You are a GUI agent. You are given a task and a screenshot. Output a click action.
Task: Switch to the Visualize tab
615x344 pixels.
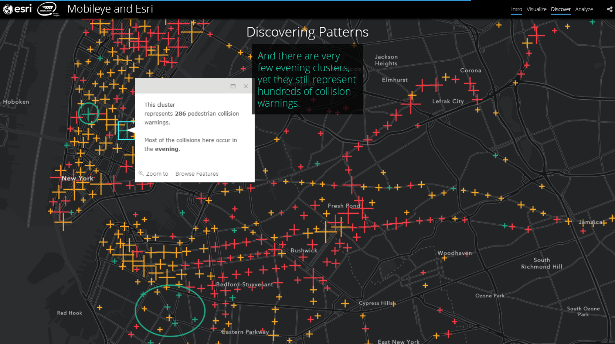point(536,9)
